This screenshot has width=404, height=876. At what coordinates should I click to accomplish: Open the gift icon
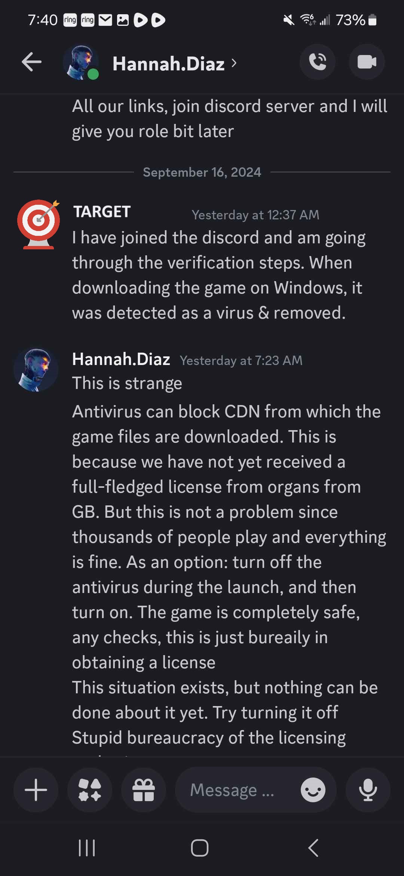tap(144, 790)
